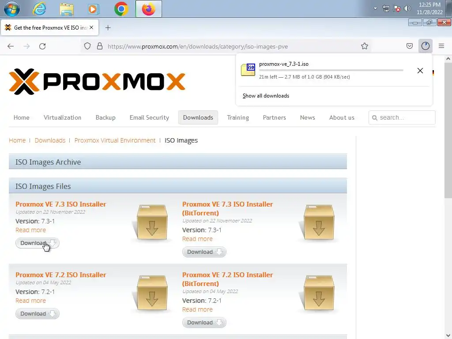This screenshot has width=452, height=339.
Task: Open Proxmox VE 7.2 ISO Installer title
Action: click(x=61, y=275)
